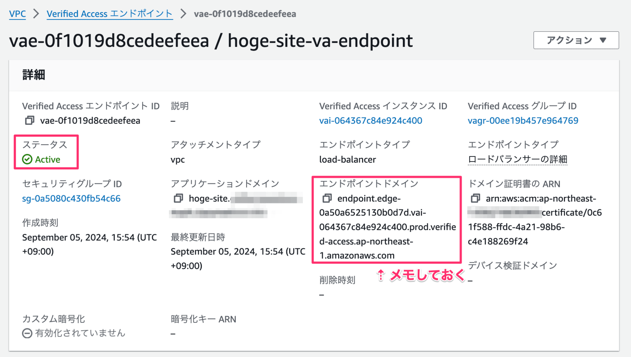The image size is (631, 357).
Task: Copy the Verified Access endpoint ID
Action: coord(30,120)
